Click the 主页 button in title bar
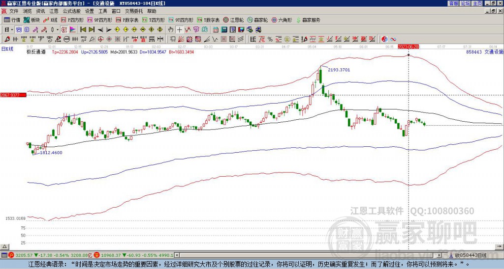Image resolution: width=504 pixels, height=269 pixels. 477,3
